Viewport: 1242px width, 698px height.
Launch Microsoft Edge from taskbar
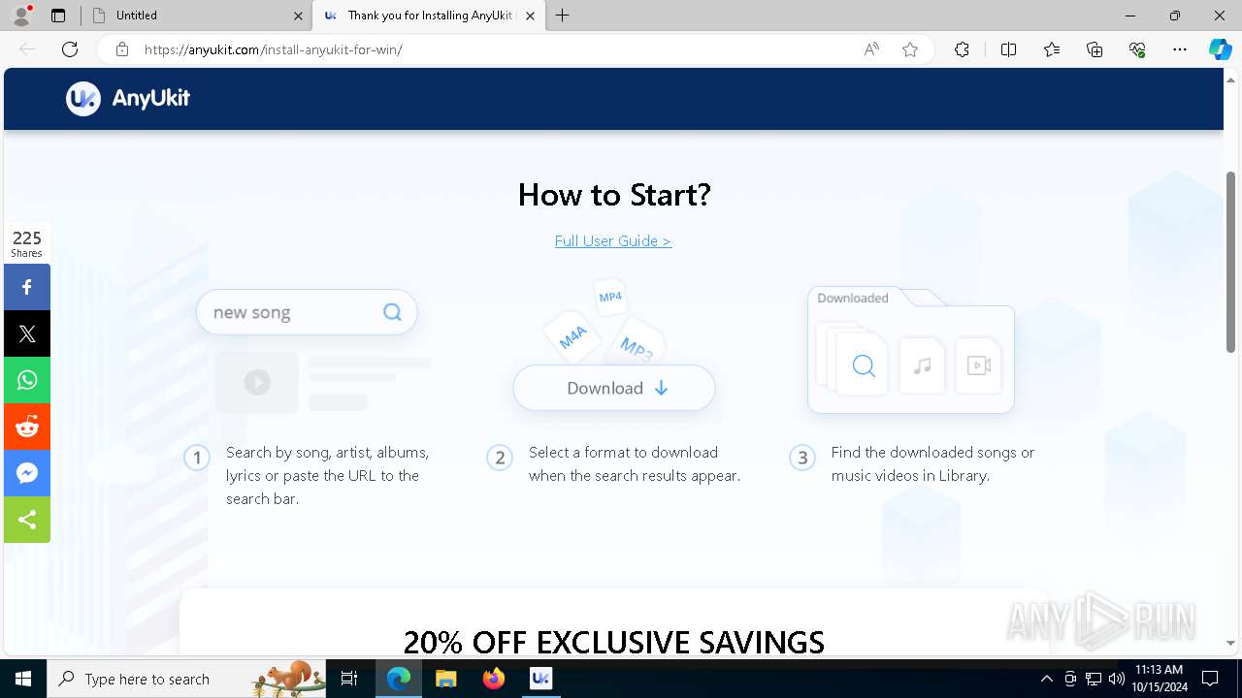point(399,679)
